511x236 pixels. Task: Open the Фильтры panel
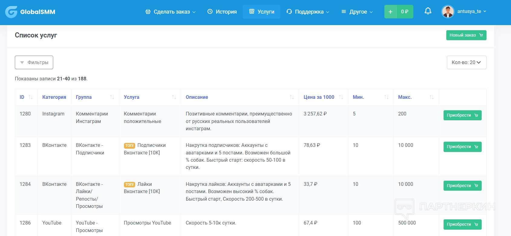point(34,63)
